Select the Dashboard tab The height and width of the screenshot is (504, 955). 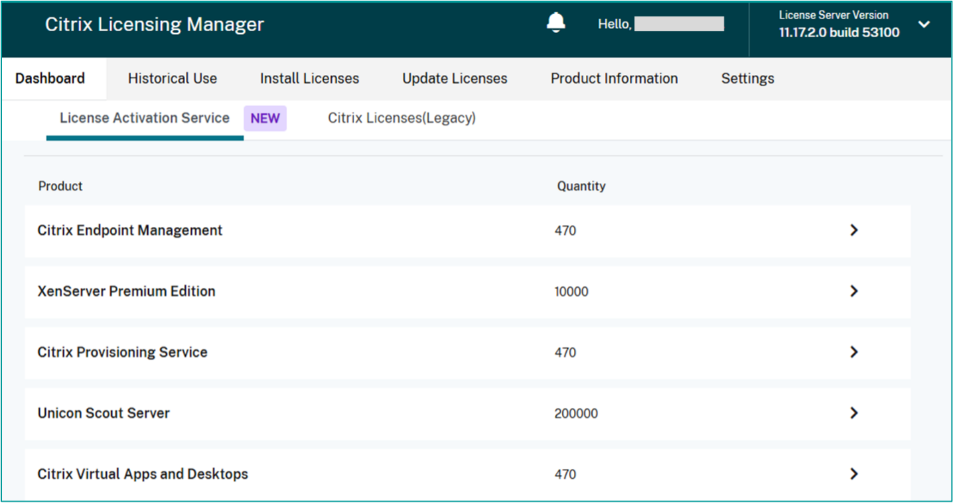(50, 78)
